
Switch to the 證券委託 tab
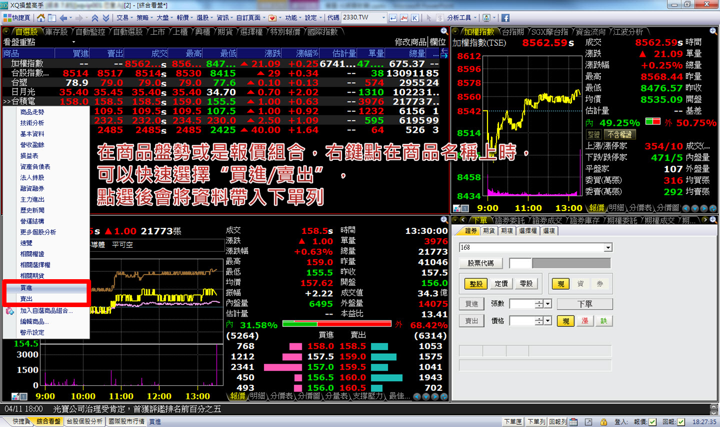coord(510,220)
